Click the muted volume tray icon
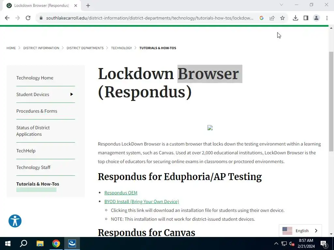This screenshot has height=250, width=334. (x=292, y=243)
